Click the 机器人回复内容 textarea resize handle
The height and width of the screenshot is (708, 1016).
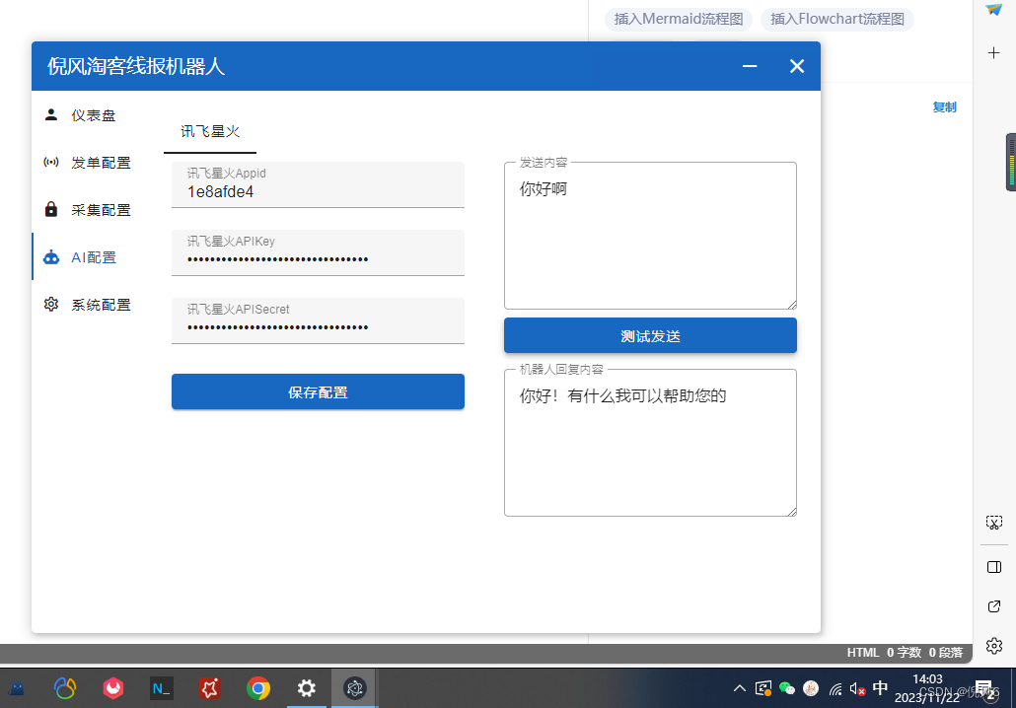pos(792,512)
